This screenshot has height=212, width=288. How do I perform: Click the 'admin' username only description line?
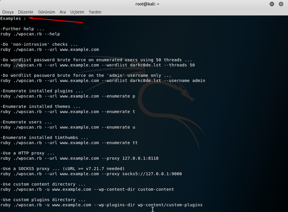point(86,75)
